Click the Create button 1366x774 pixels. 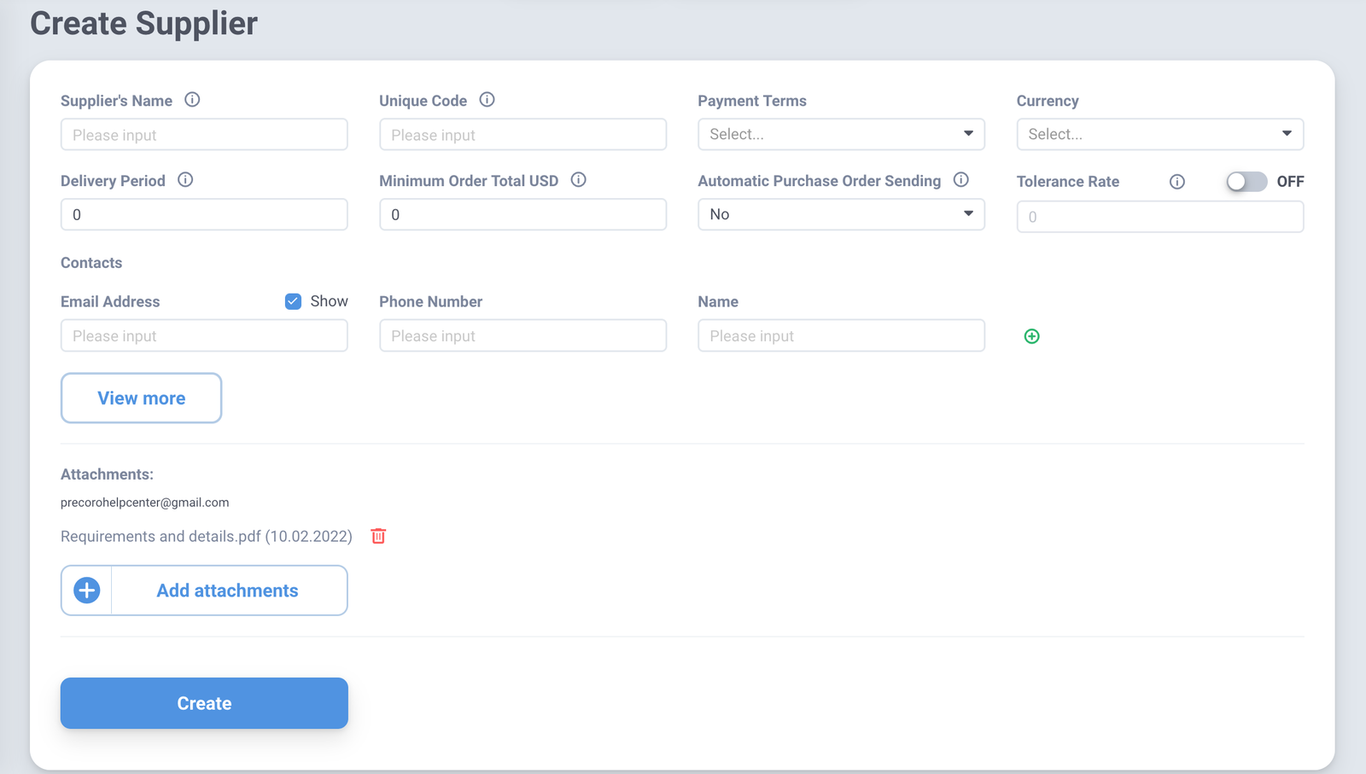204,703
